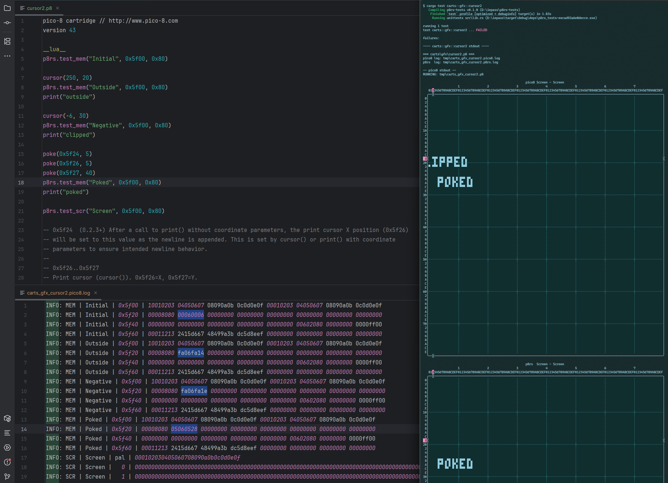Viewport: 668px width, 483px height.
Task: Click highlighted value 05060528 in log
Action: click(184, 429)
